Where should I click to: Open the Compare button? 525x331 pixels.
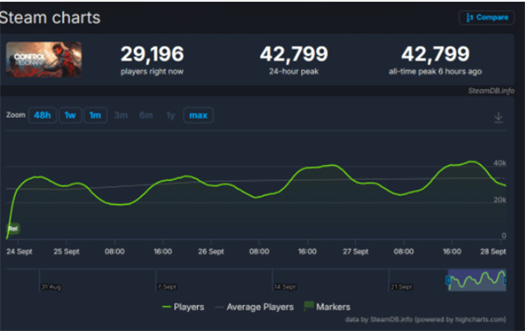pyautogui.click(x=486, y=17)
